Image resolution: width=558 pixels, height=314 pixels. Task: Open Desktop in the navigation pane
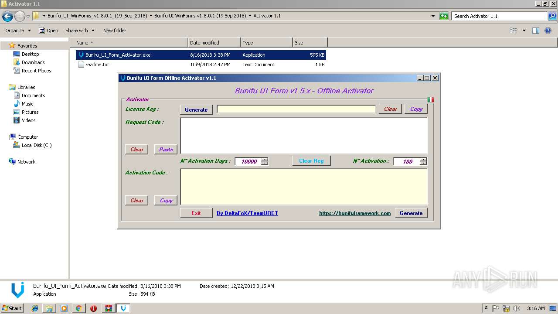click(x=30, y=54)
